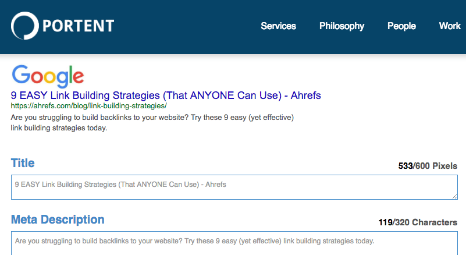Open the People navigation item
The image size is (466, 255).
[401, 26]
